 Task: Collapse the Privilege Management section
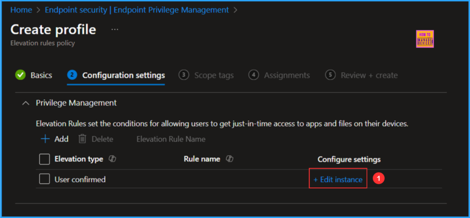26,103
